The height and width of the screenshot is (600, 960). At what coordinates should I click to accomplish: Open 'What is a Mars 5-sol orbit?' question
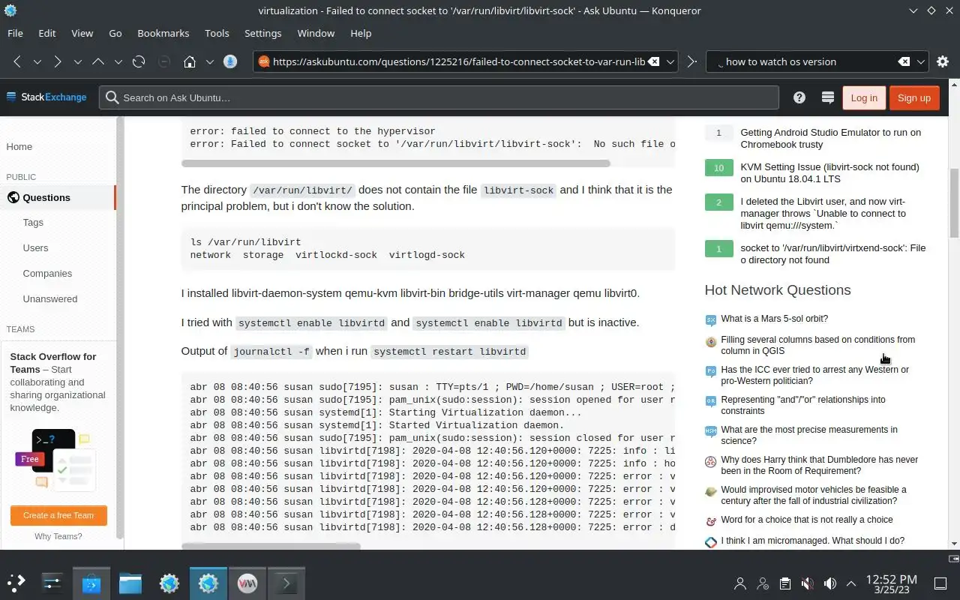click(x=774, y=319)
